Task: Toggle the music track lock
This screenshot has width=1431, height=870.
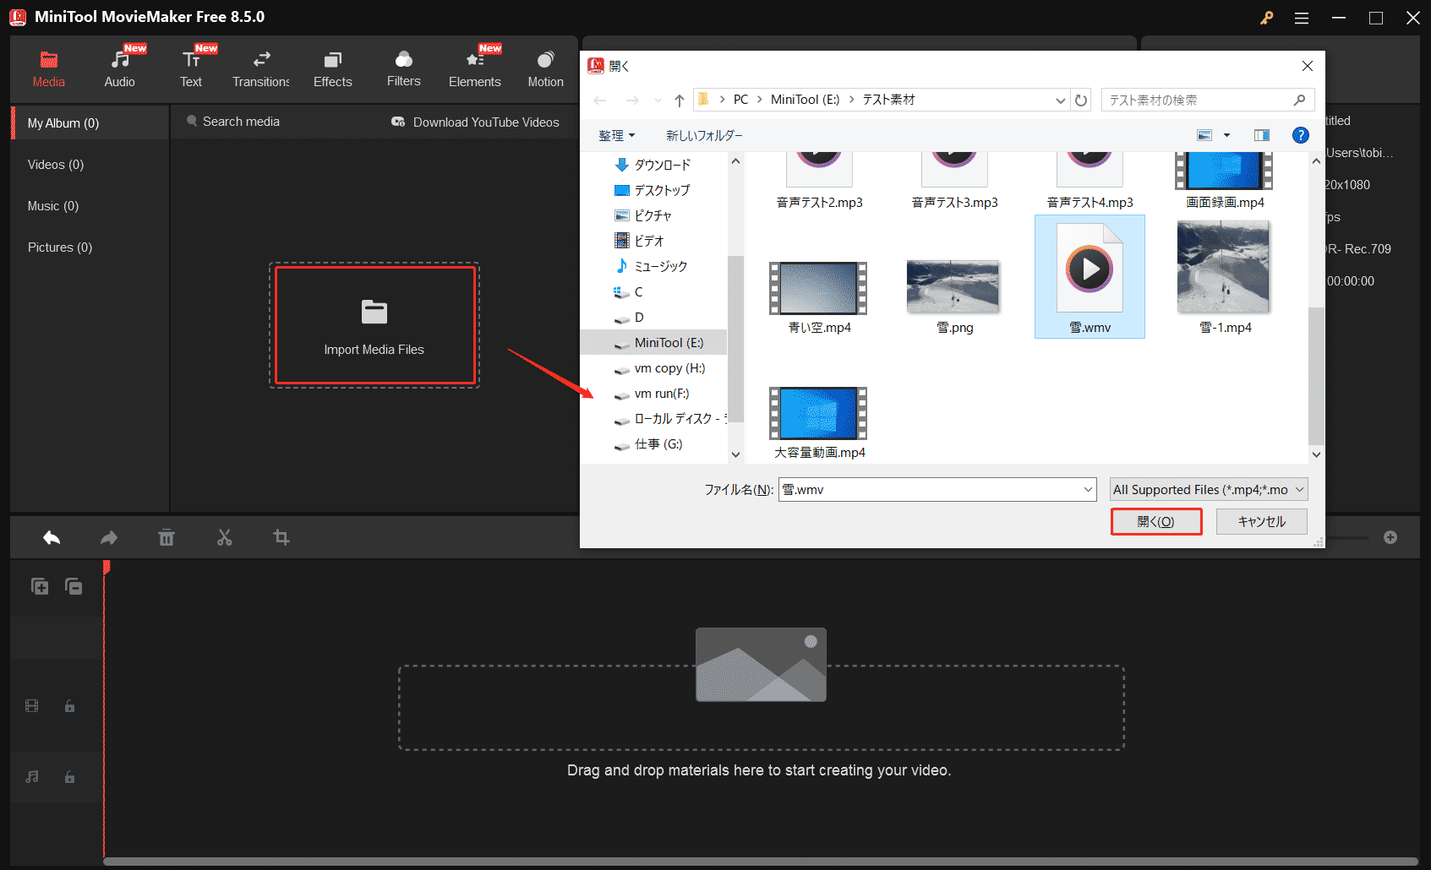Action: tap(68, 776)
